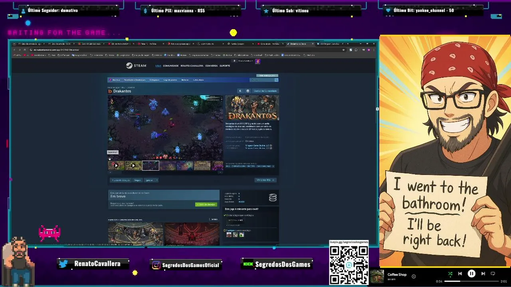Click the livepix QR code
The image size is (511, 287).
point(349,265)
